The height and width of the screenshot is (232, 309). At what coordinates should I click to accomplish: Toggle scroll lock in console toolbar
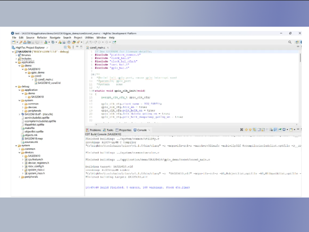(263, 130)
